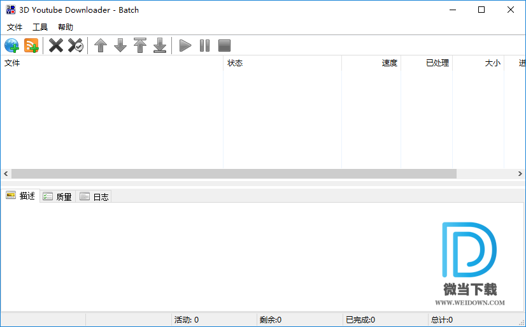The height and width of the screenshot is (327, 526).
Task: Open the 工具 menu
Action: [x=40, y=27]
